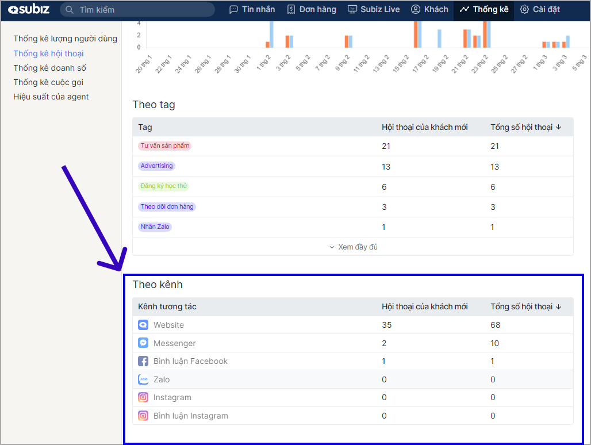Click the Instagram channel icon
The width and height of the screenshot is (591, 445).
[x=143, y=397]
